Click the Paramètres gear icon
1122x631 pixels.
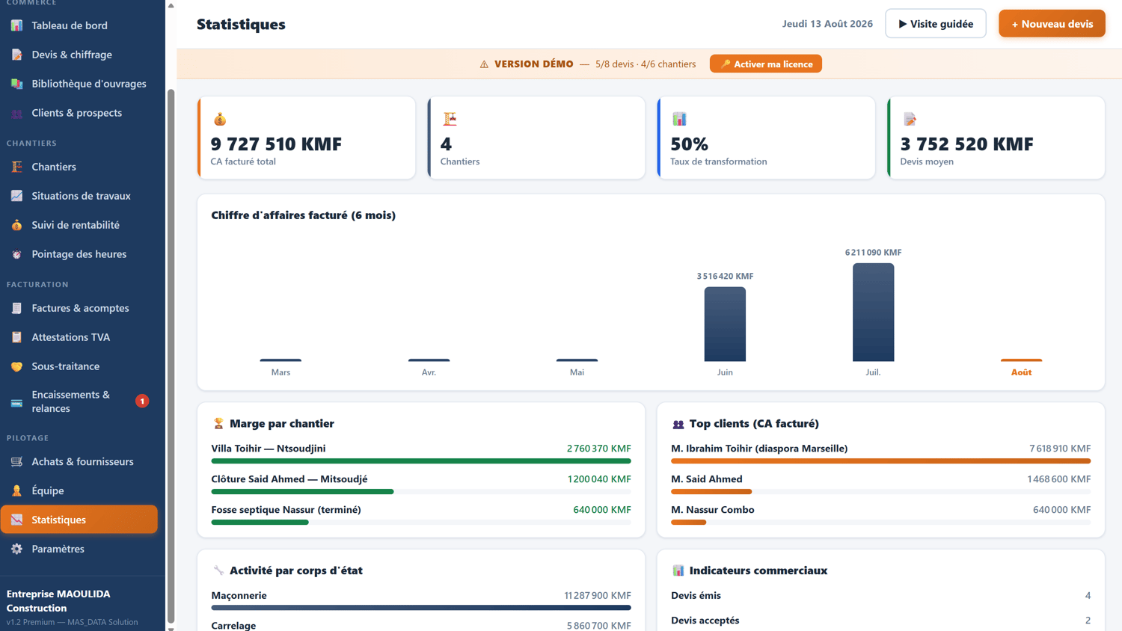(x=16, y=549)
